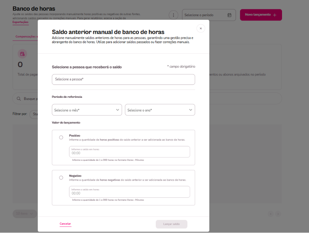This screenshot has height=233, width=309.
Task: Click the Cancelar link
Action: click(65, 224)
